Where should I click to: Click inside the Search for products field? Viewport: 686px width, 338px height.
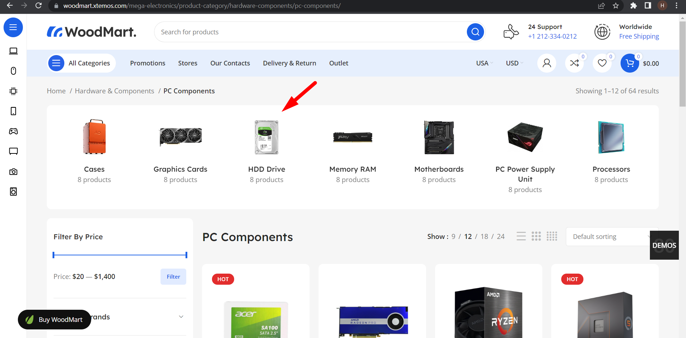click(x=311, y=32)
